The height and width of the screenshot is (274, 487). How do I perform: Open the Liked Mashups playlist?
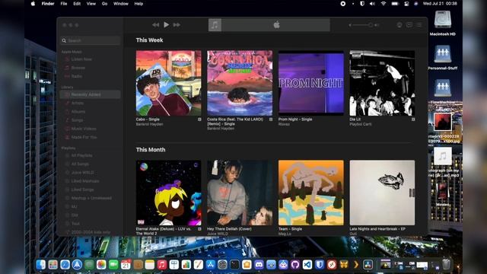pyautogui.click(x=85, y=181)
